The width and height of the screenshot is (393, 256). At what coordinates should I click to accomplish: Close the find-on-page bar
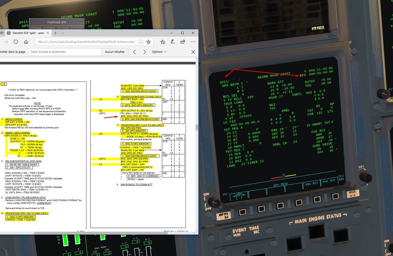(193, 52)
